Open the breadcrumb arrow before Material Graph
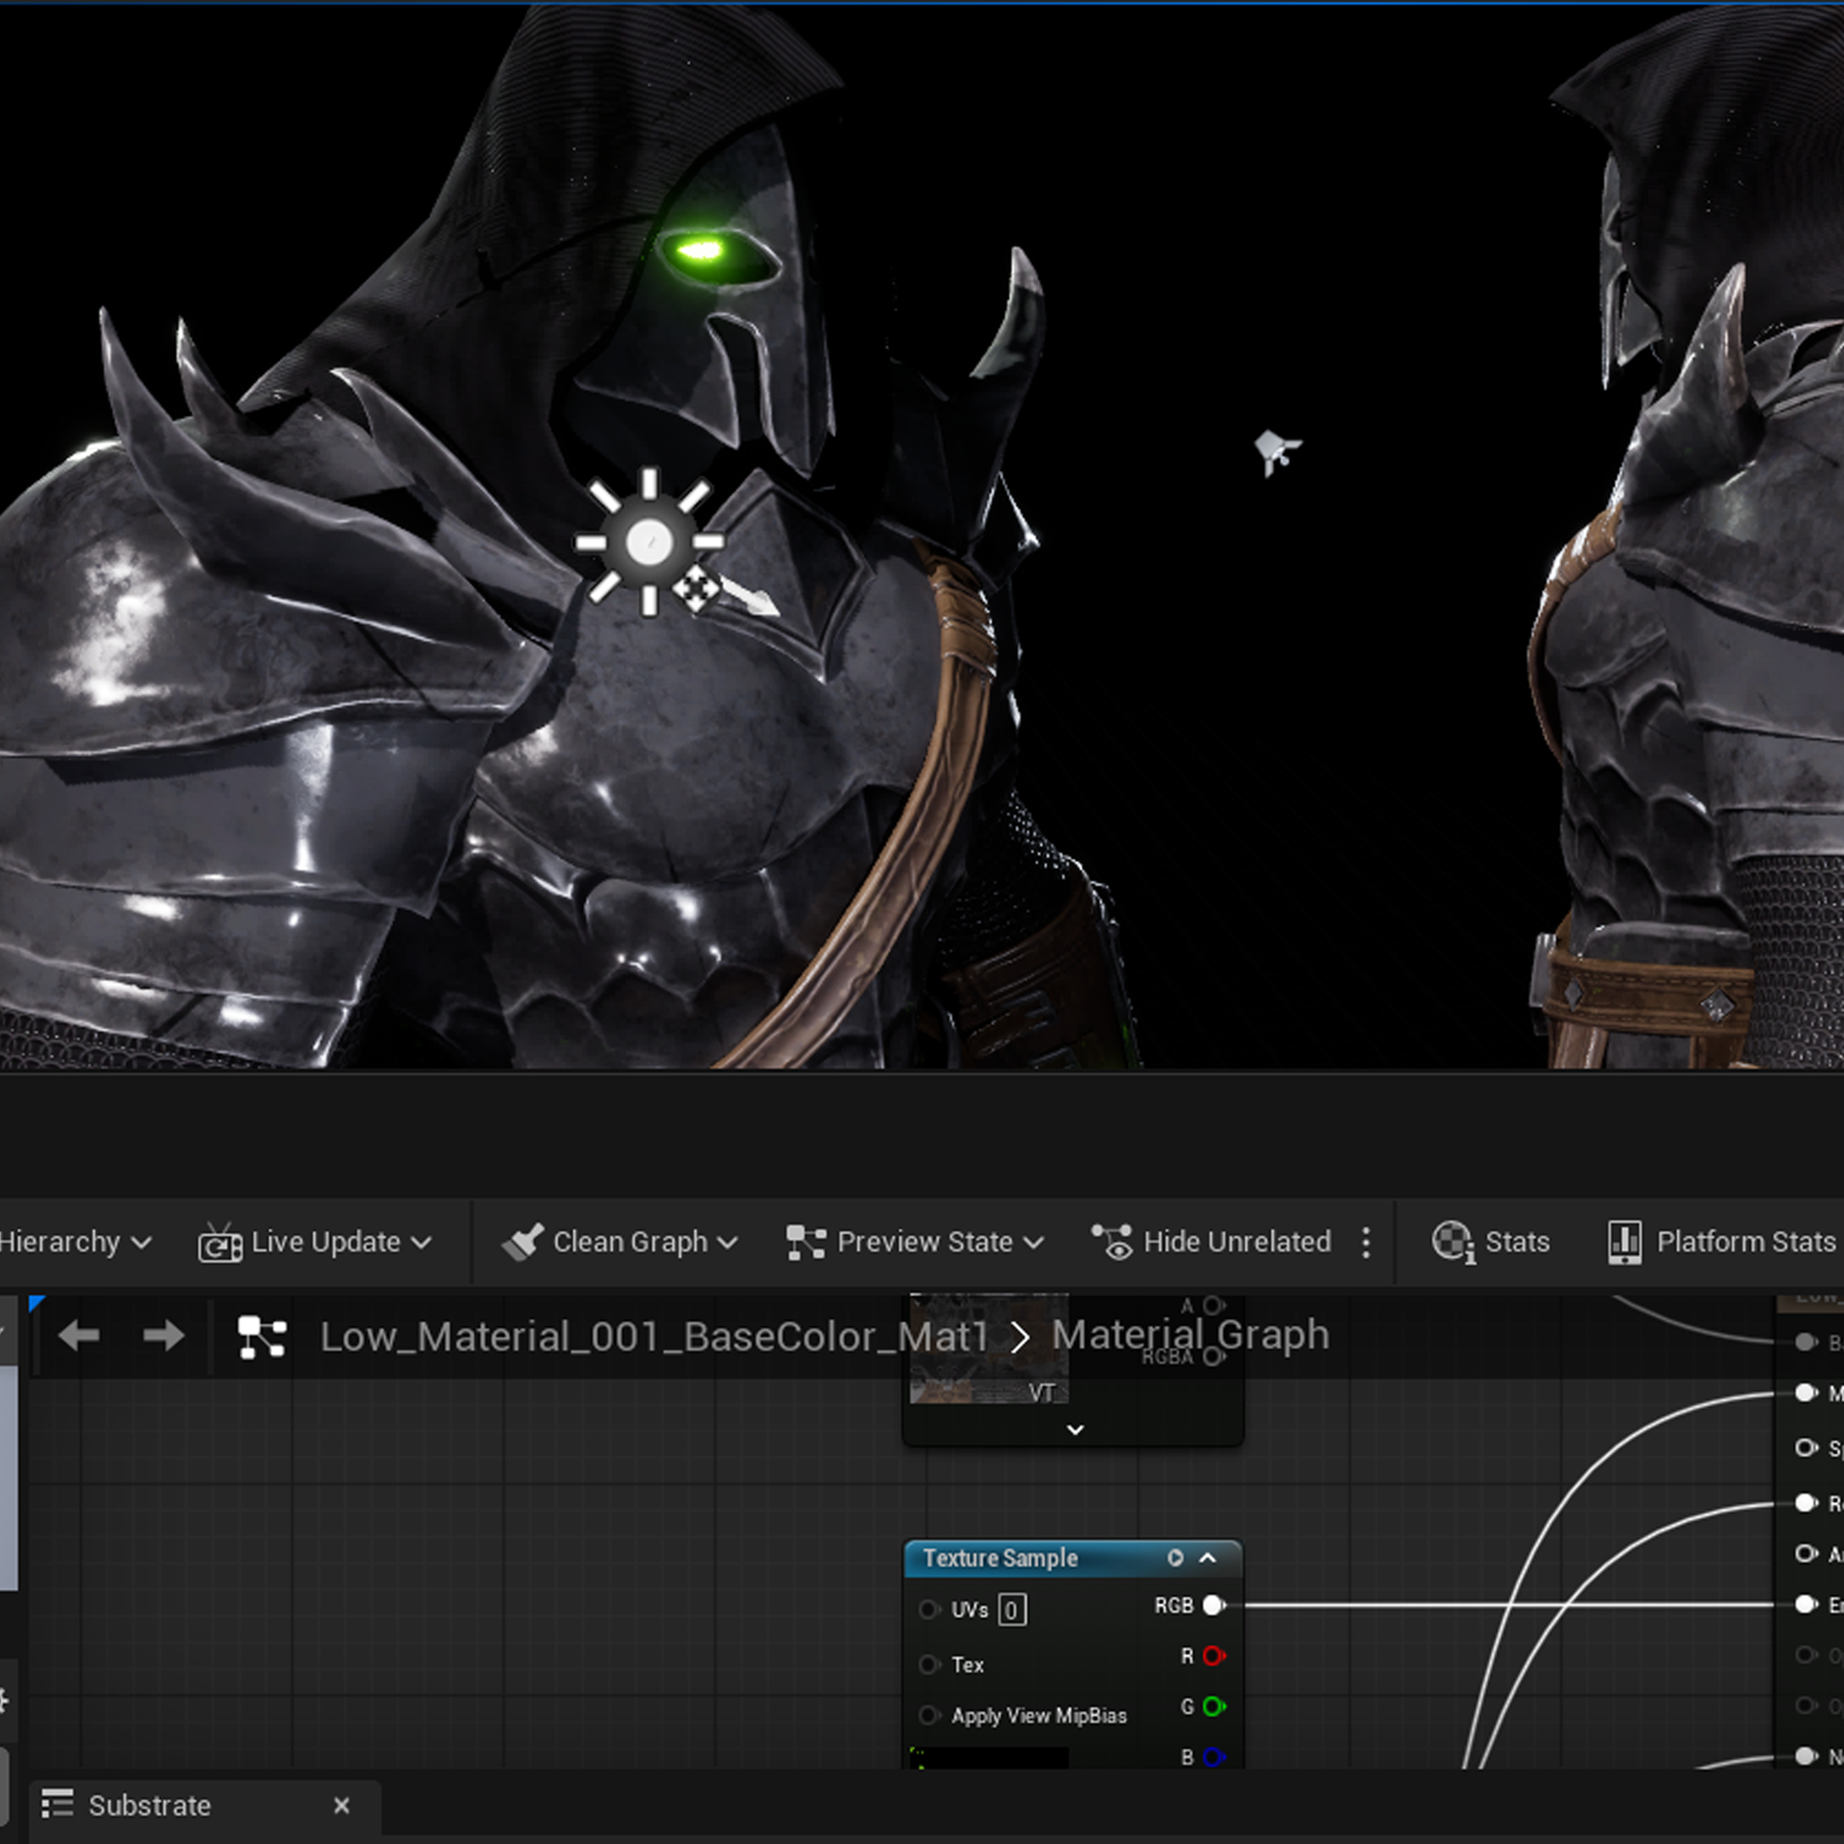The image size is (1844, 1844). (x=1019, y=1337)
